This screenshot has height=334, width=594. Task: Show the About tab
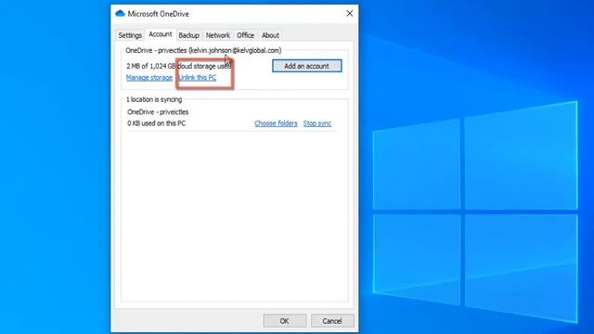pyautogui.click(x=270, y=35)
